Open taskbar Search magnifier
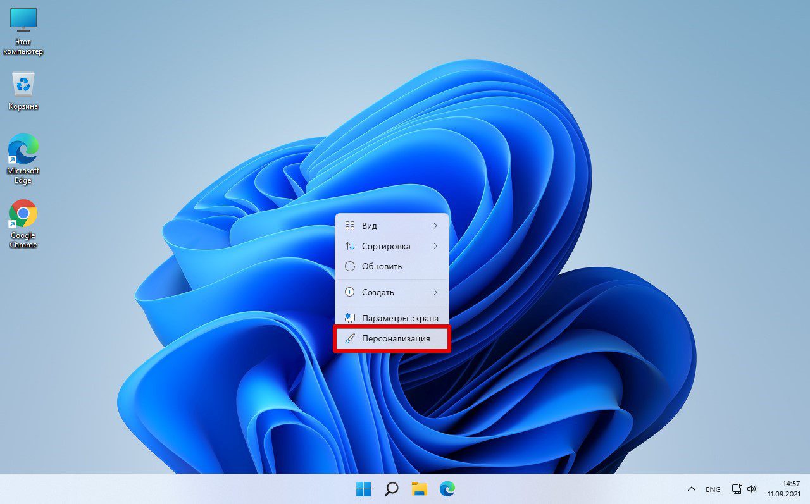 pyautogui.click(x=392, y=489)
